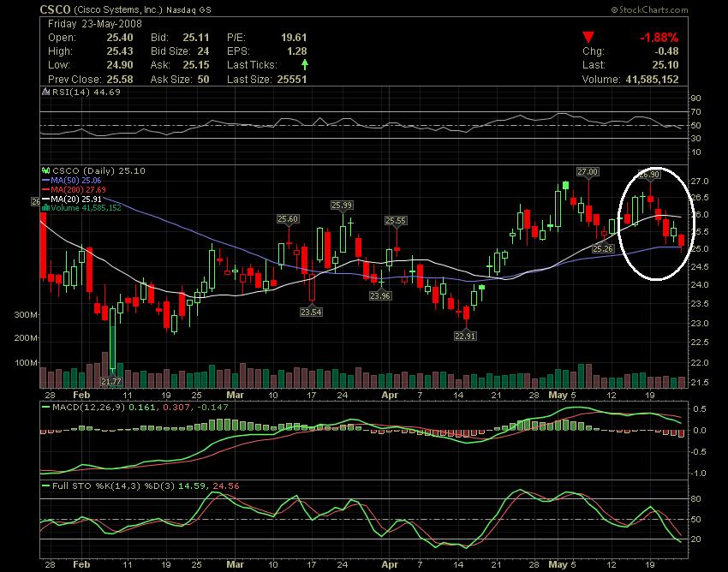Click the 'MA(50) 25.06' legend entry
Viewport: 728px width, 572px height.
[x=76, y=181]
